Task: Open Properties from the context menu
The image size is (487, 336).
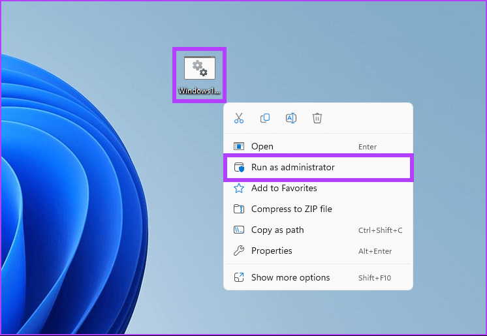Action: (272, 251)
